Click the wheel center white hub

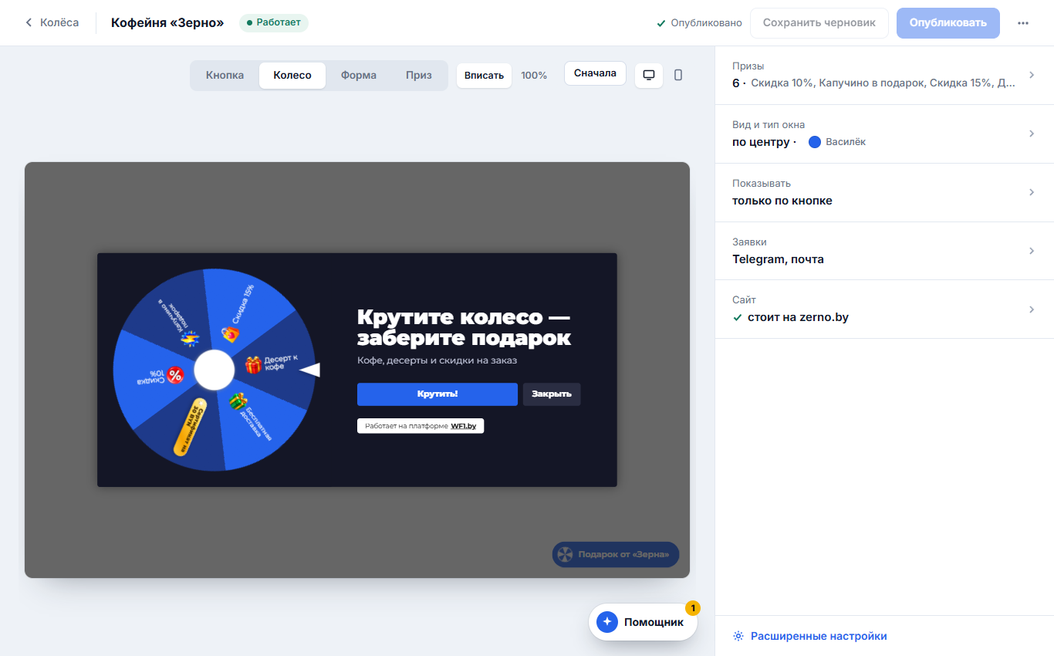pos(214,370)
